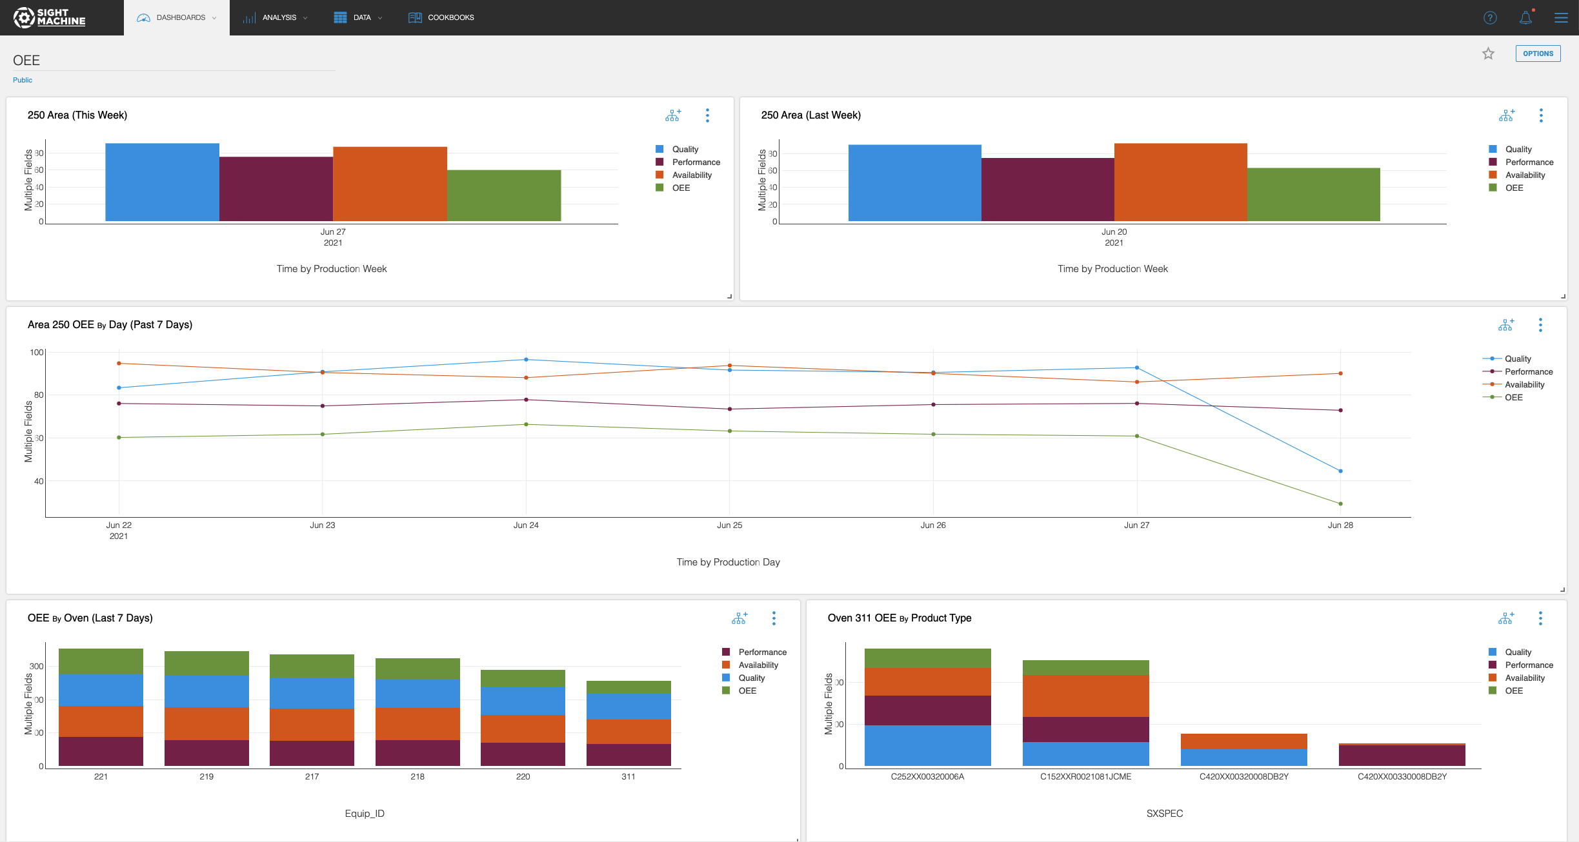
Task: Expand the Analysis dropdown chevron
Action: point(305,18)
